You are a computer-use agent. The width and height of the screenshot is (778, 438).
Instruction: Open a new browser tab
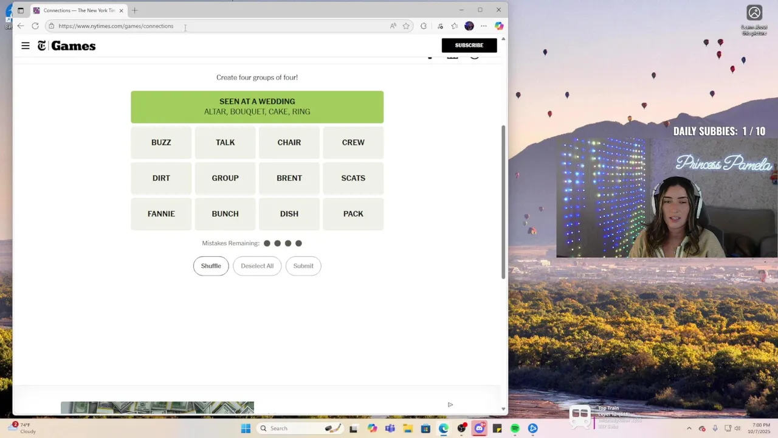click(x=135, y=10)
